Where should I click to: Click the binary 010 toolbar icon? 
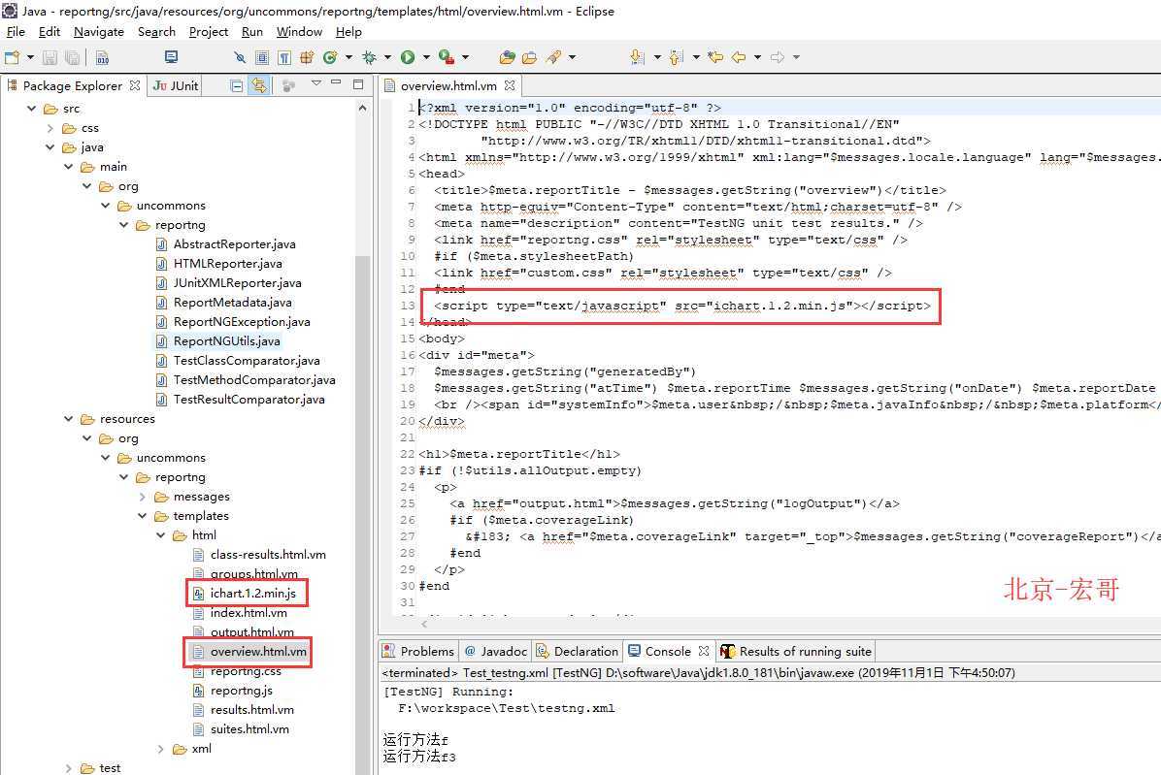(x=102, y=57)
